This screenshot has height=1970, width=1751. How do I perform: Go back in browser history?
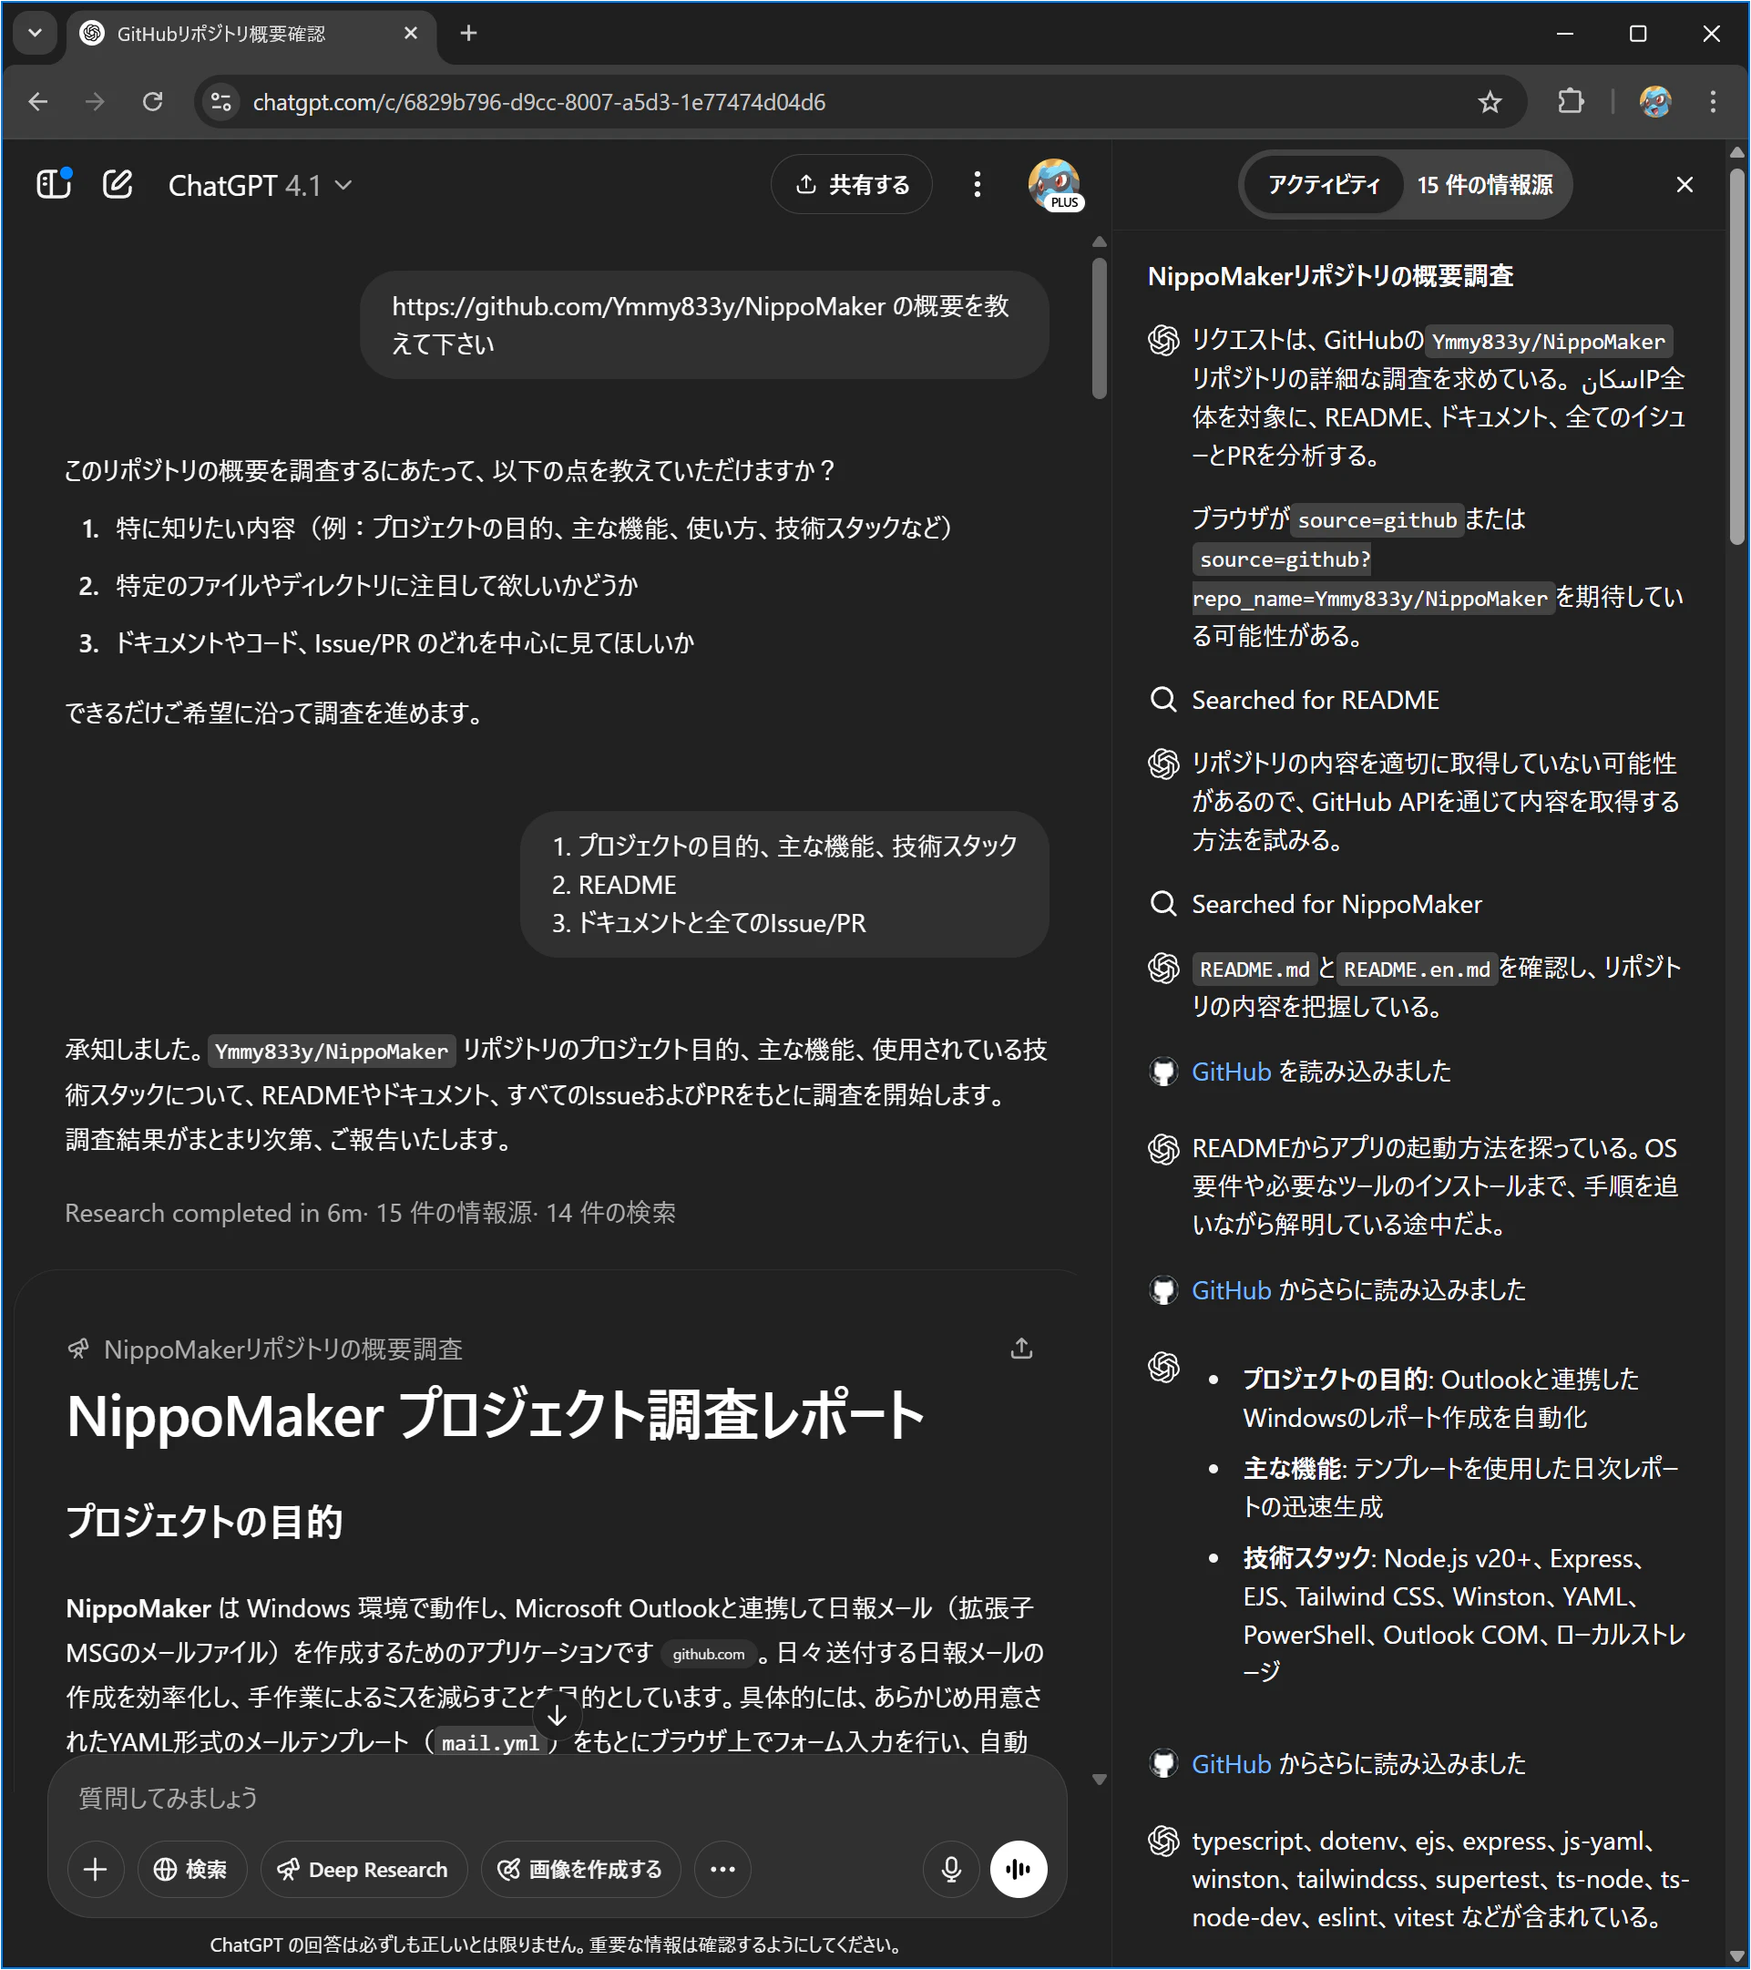38,101
